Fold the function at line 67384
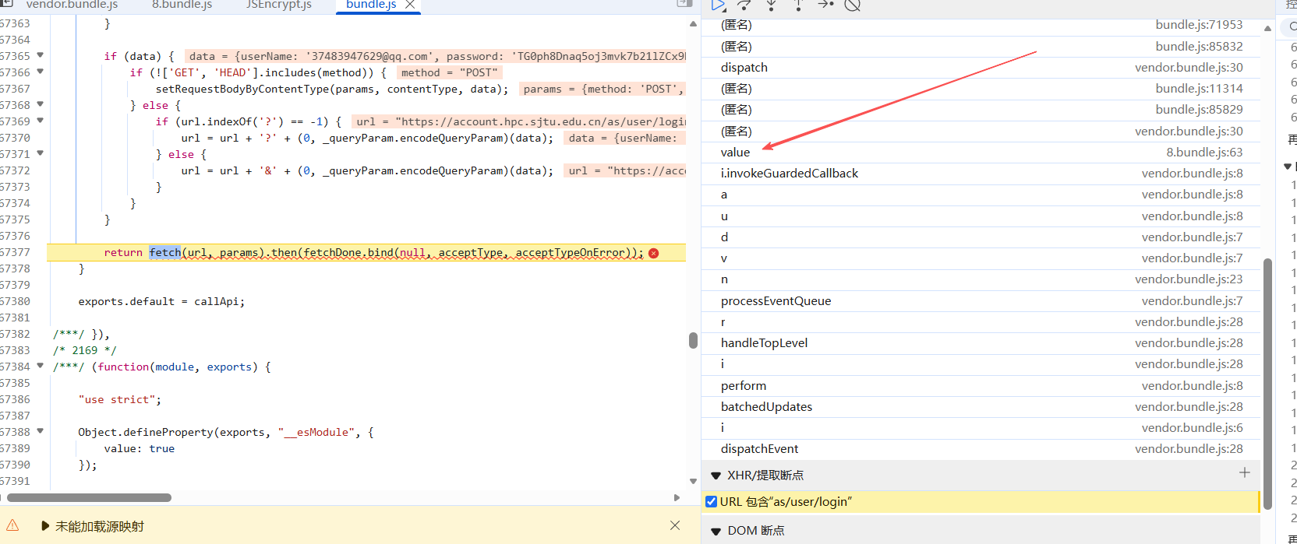Image resolution: width=1297 pixels, height=544 pixels. (40, 366)
